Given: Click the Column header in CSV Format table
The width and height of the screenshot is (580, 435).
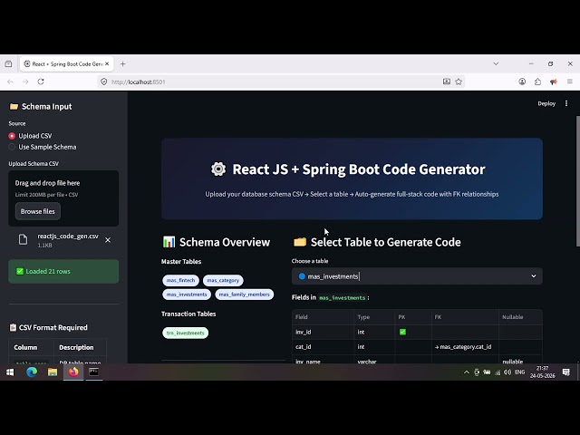Looking at the screenshot, I should coord(25,347).
